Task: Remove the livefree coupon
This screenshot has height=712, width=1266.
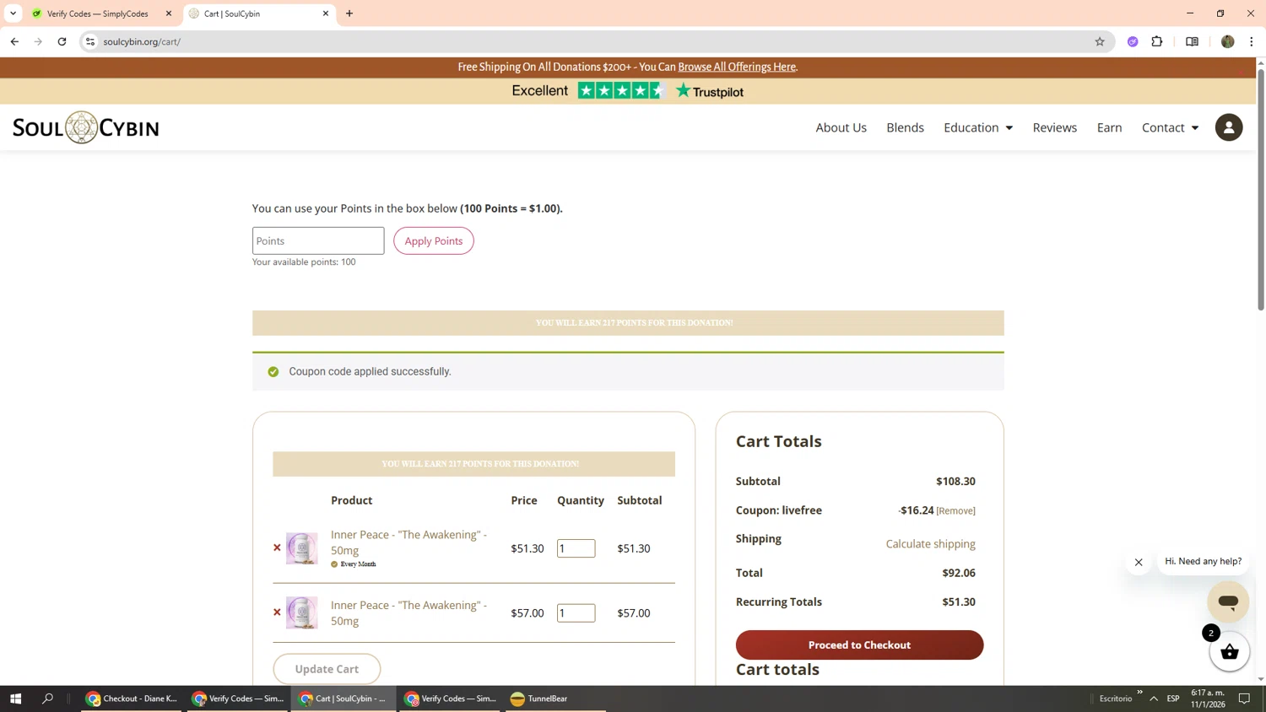Action: click(955, 511)
